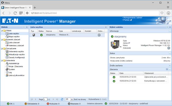Bookmark the page with heart icon
The image size is (172, 106).
click(162, 13)
